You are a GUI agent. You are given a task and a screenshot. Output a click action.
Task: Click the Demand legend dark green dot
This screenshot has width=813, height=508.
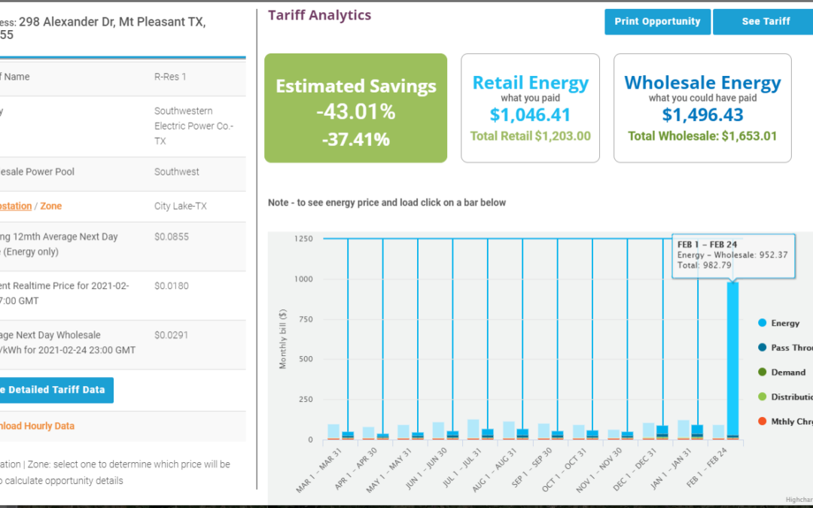[762, 373]
